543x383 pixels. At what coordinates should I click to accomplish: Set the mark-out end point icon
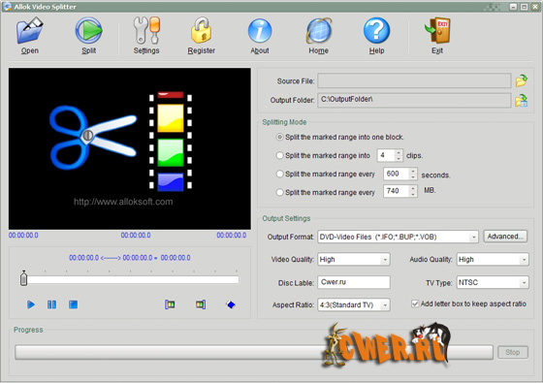(201, 304)
